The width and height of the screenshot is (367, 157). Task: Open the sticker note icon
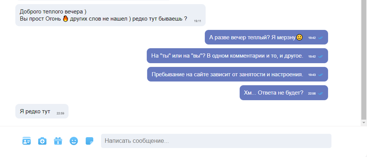point(89,141)
